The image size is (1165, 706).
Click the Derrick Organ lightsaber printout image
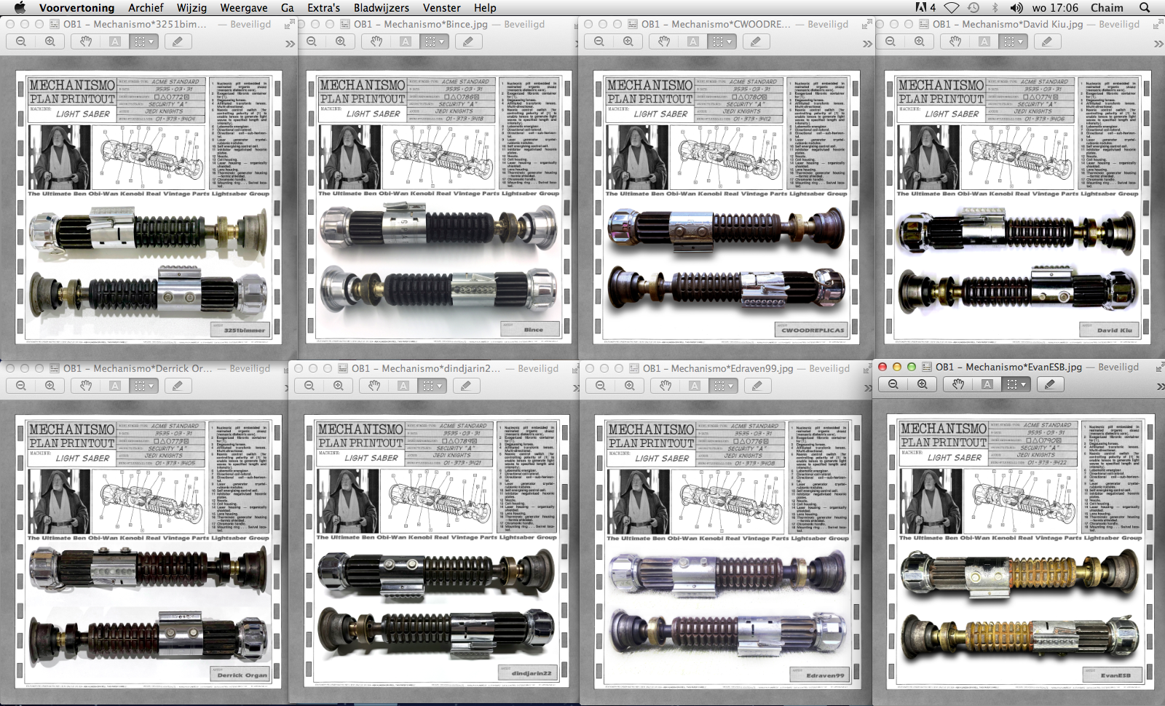point(149,551)
